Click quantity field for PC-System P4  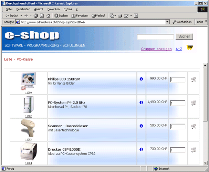178,103
